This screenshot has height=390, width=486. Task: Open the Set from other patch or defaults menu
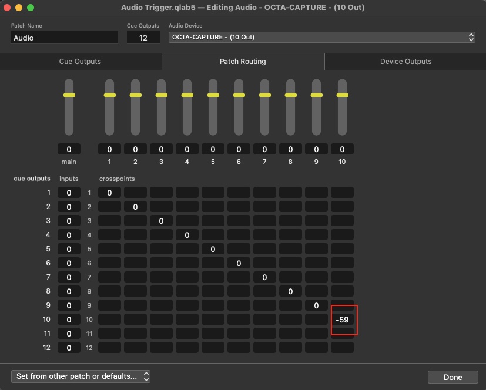pos(81,376)
